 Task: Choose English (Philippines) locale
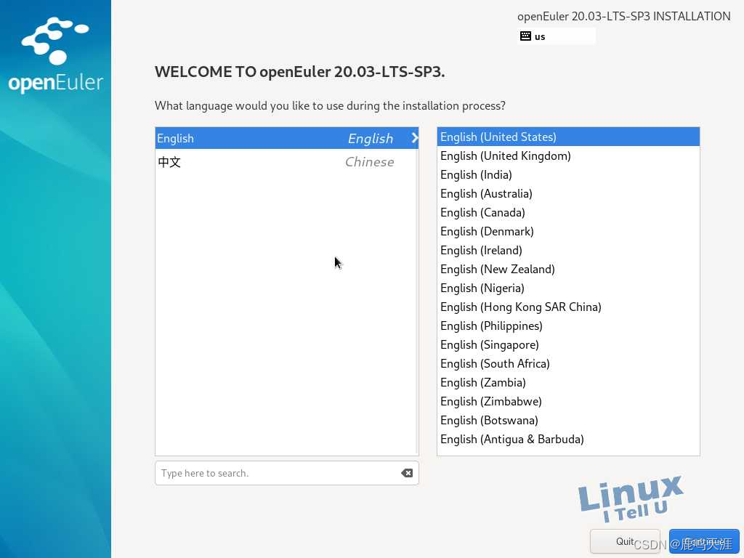pos(568,326)
